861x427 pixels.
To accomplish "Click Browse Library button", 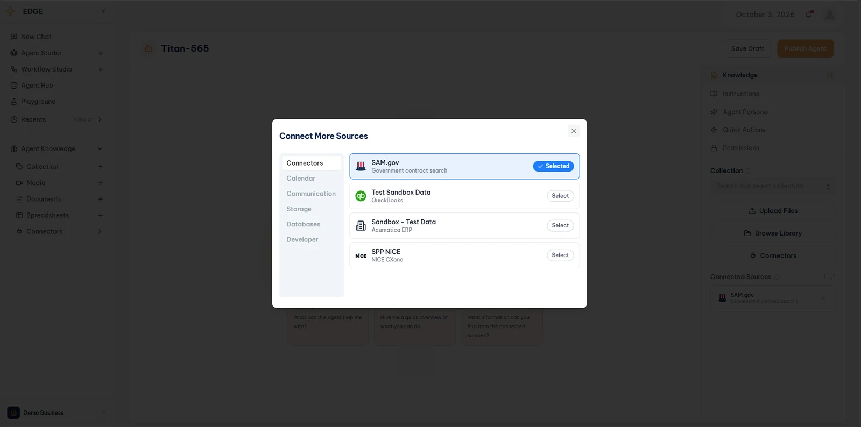I will [x=773, y=233].
